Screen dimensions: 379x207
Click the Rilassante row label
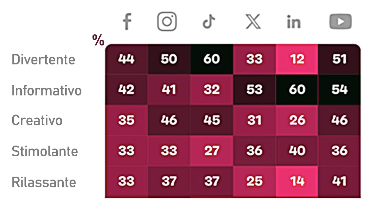[44, 182]
